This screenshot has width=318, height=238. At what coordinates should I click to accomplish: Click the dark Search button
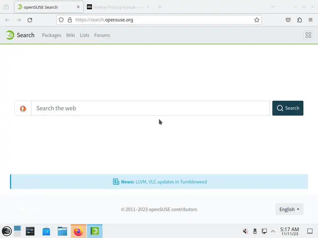(288, 108)
